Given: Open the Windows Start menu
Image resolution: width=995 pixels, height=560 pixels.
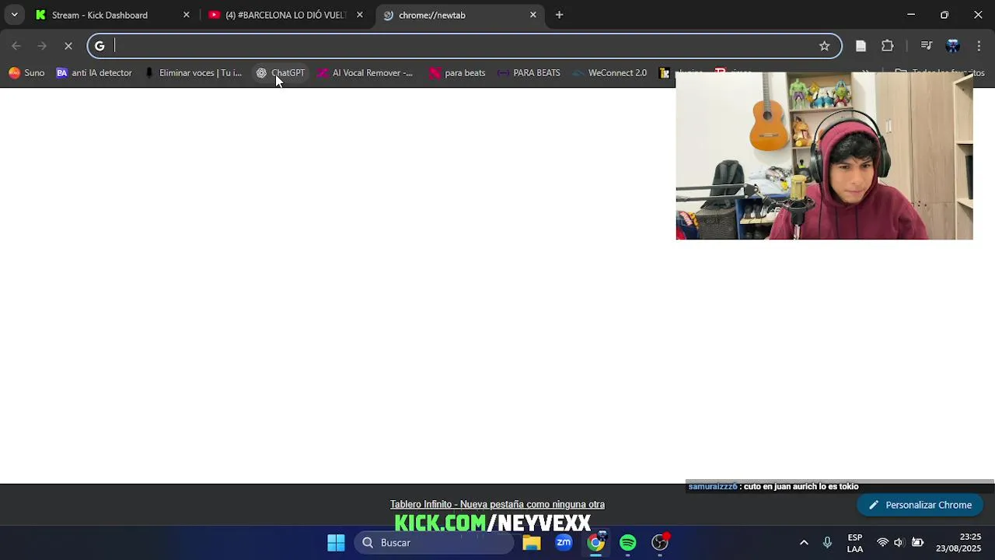Looking at the screenshot, I should pyautogui.click(x=336, y=543).
